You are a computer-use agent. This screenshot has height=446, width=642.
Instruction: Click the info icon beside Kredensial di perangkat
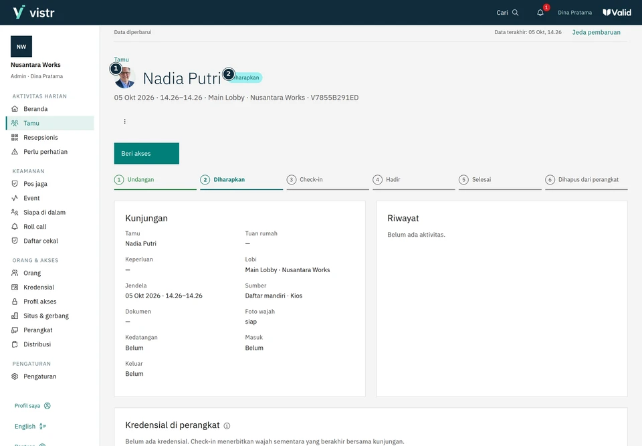click(227, 426)
